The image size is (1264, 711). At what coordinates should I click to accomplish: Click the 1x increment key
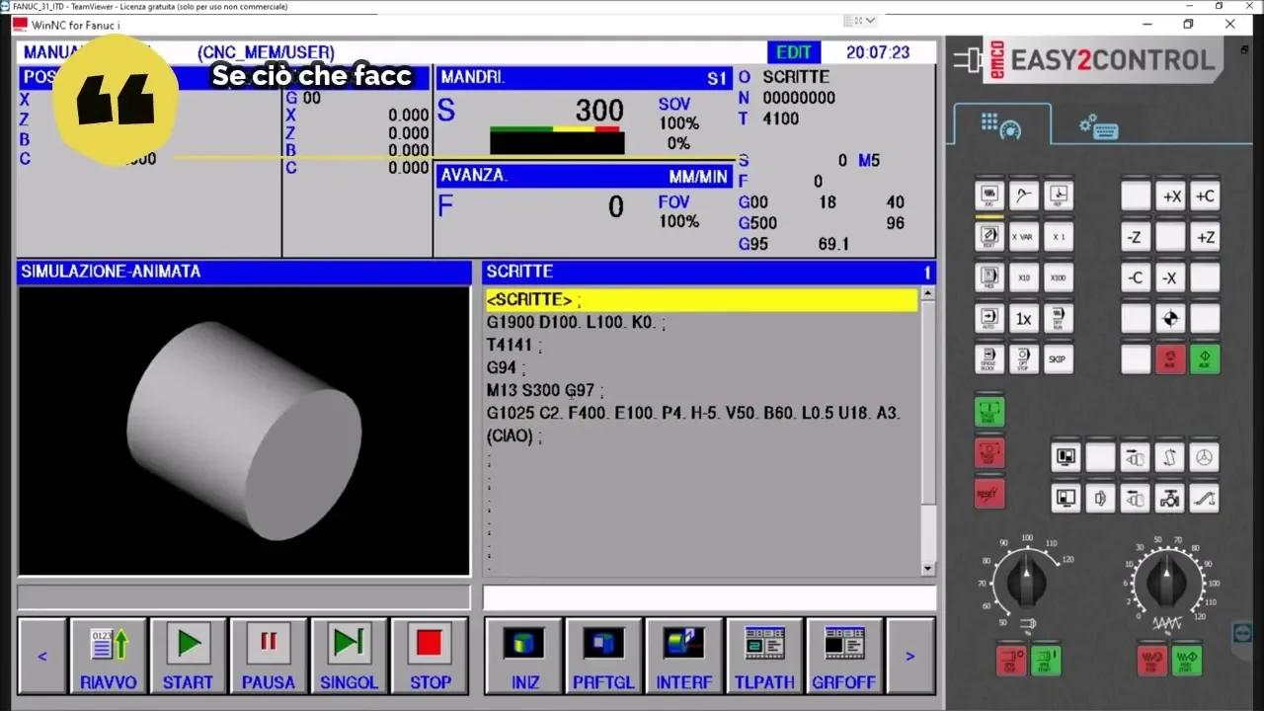[x=1024, y=319]
